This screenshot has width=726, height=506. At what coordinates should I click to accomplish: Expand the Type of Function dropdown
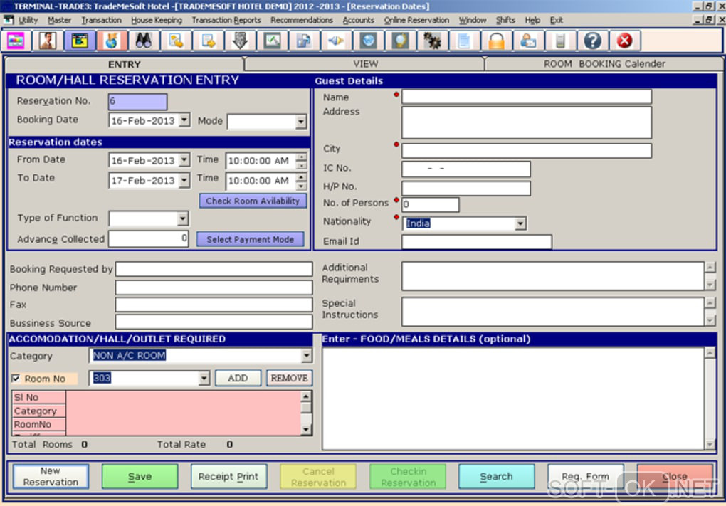pyautogui.click(x=183, y=218)
